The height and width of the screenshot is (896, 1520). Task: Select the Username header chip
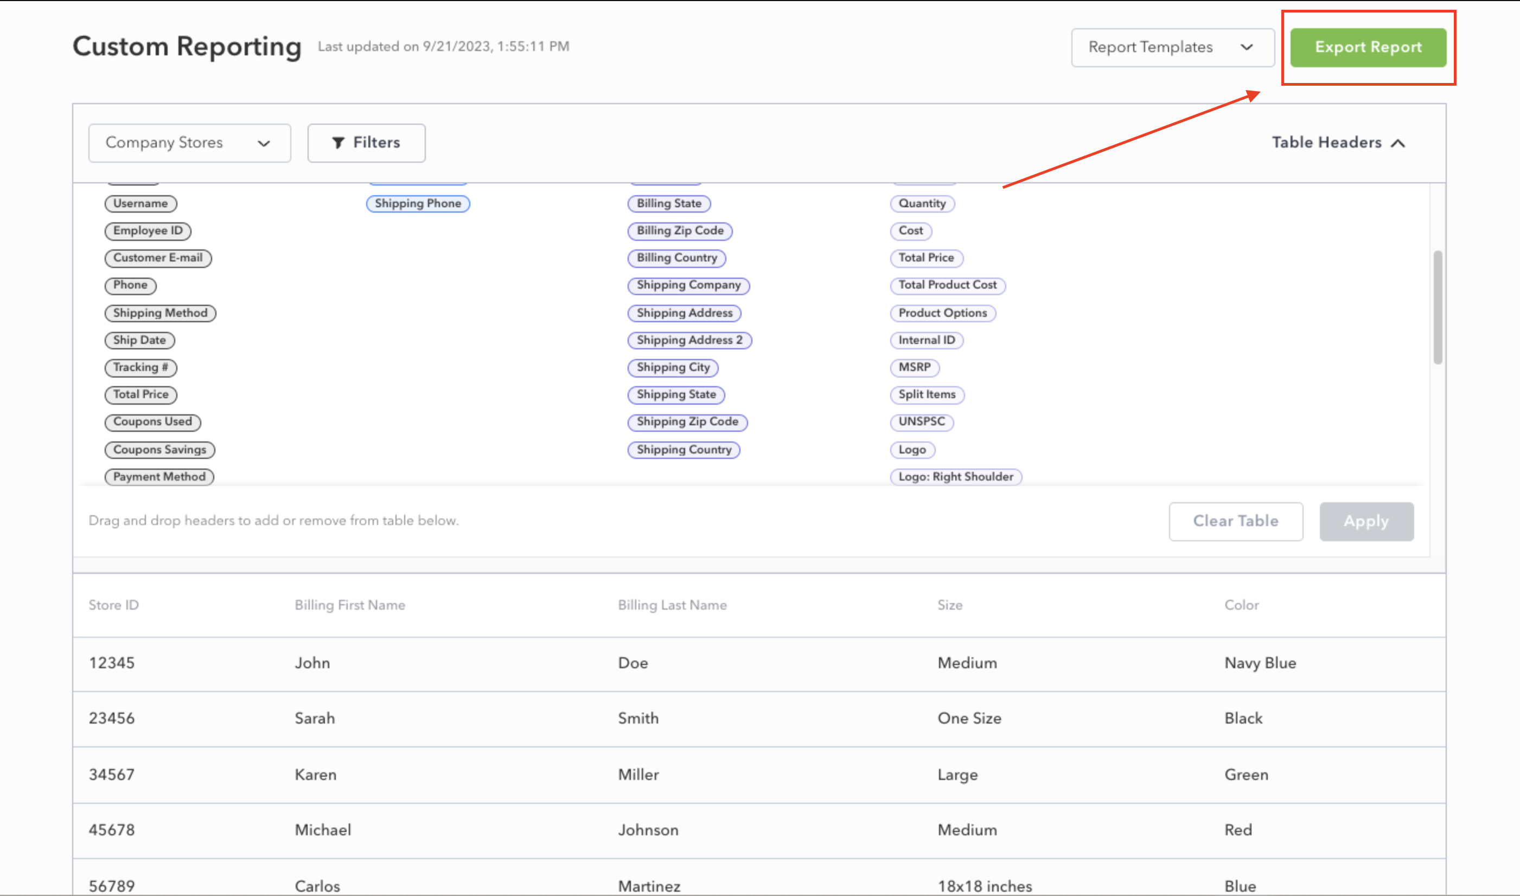coord(140,203)
